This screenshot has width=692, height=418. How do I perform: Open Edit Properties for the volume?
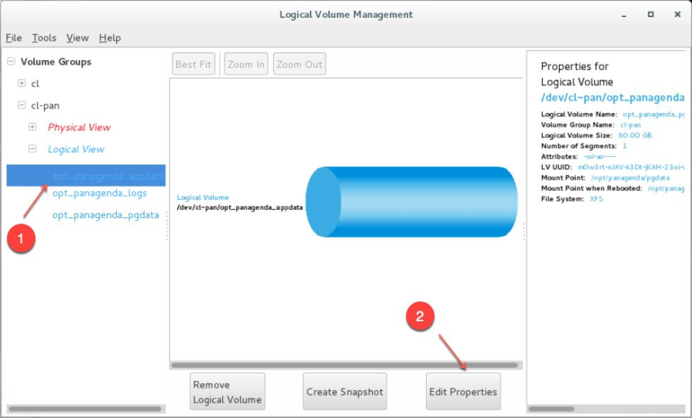pyautogui.click(x=463, y=392)
